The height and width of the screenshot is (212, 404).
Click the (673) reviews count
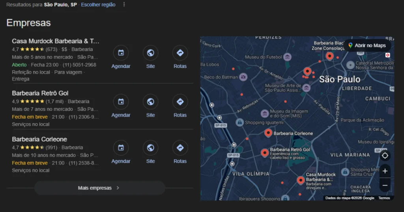(x=52, y=49)
